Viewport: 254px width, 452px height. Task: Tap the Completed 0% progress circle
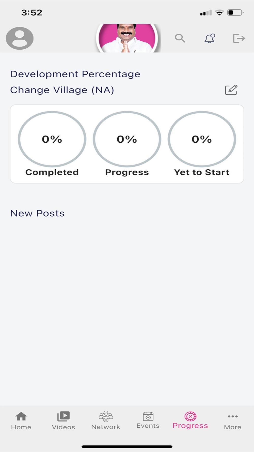(x=52, y=139)
